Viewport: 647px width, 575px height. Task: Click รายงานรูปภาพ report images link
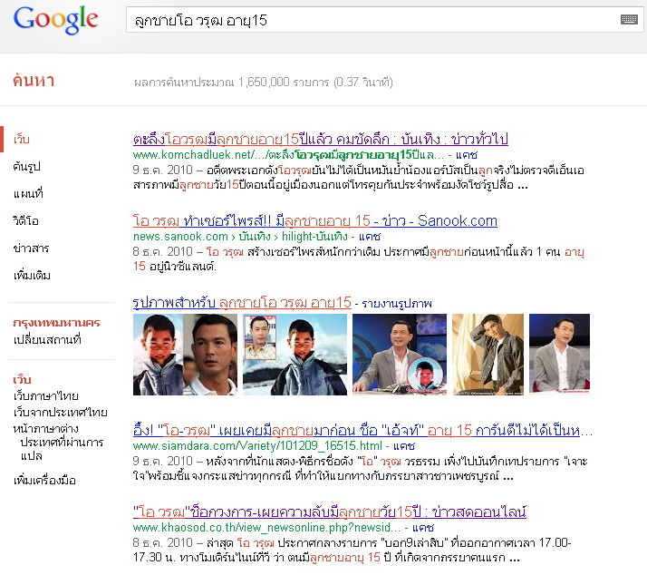click(397, 304)
